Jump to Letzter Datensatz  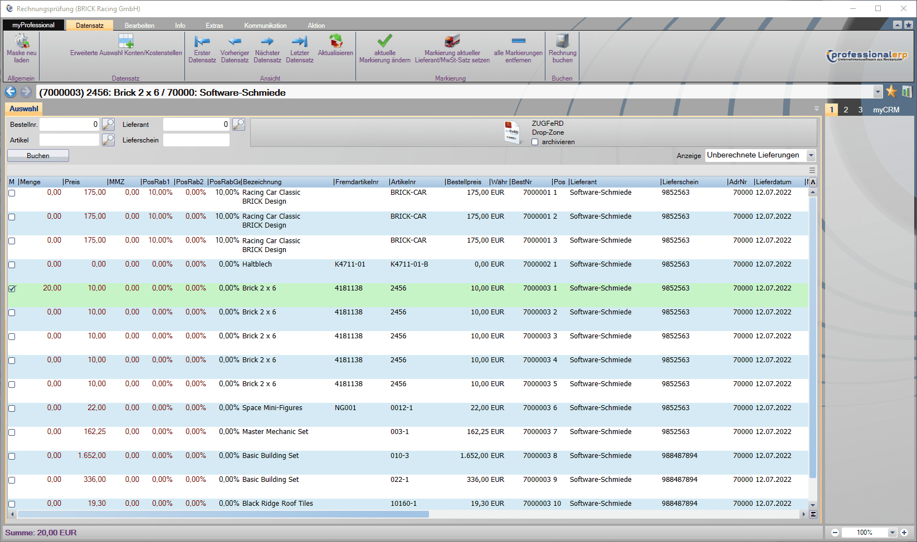pyautogui.click(x=300, y=48)
